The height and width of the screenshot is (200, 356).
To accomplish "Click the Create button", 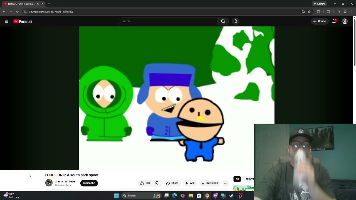I will pos(319,21).
